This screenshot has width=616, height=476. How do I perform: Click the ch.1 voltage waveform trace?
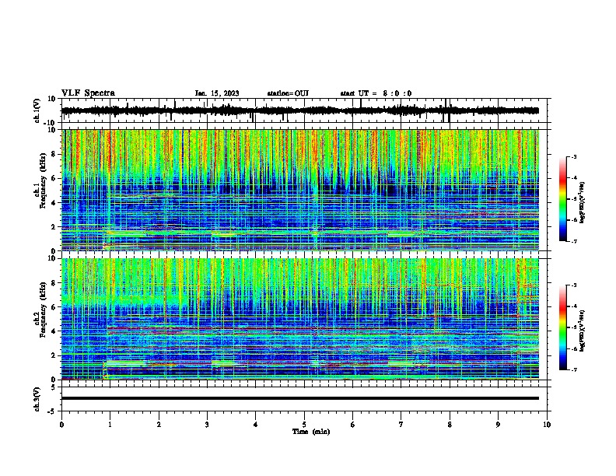299,110
